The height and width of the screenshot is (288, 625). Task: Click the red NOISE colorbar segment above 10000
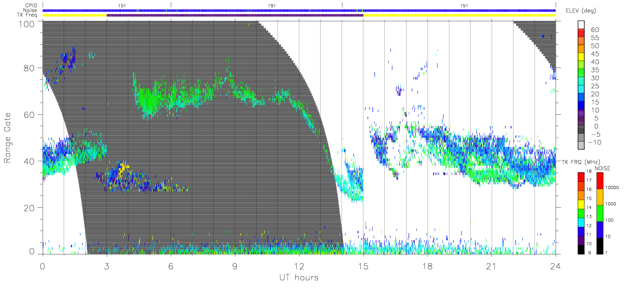(x=600, y=180)
